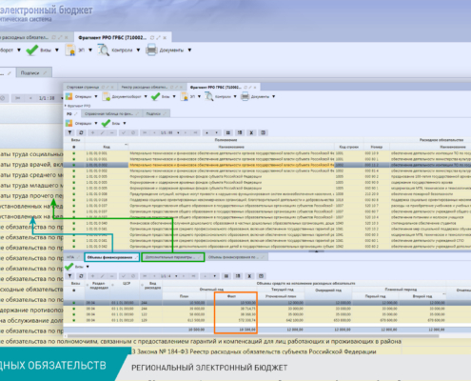Image resolution: width=471 pixels, height=381 pixels.
Task: Open the Документы dropdown arrow in the background window
Action: pos(189,50)
